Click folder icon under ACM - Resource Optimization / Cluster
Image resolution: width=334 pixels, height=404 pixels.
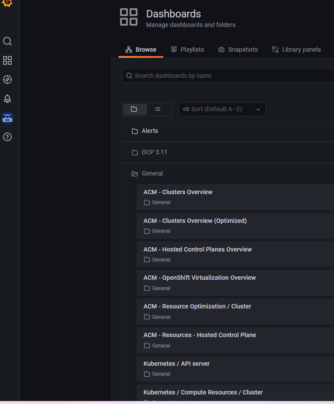coord(147,317)
